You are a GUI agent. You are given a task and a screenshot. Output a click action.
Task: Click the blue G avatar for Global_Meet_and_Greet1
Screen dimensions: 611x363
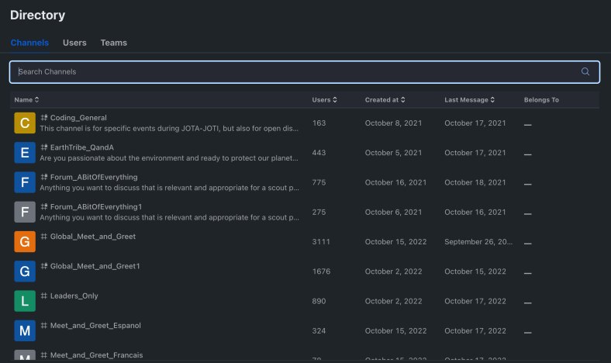pos(25,271)
